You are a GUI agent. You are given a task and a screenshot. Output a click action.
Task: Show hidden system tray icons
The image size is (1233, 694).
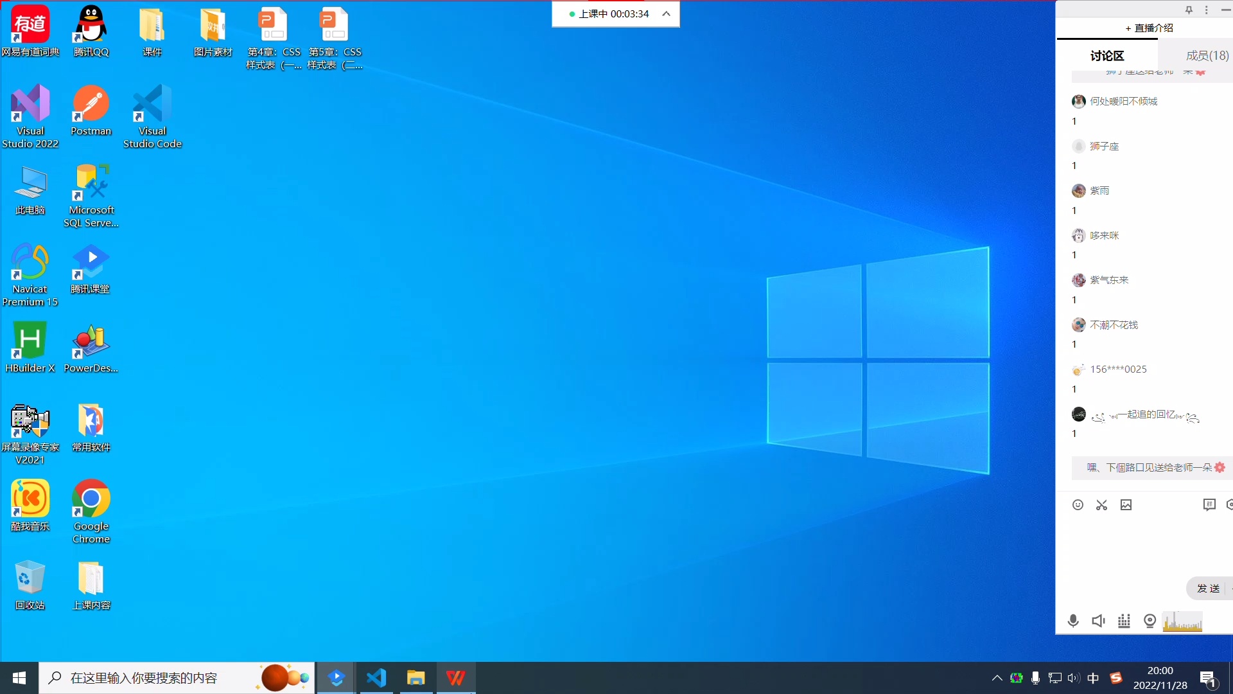coord(997,678)
